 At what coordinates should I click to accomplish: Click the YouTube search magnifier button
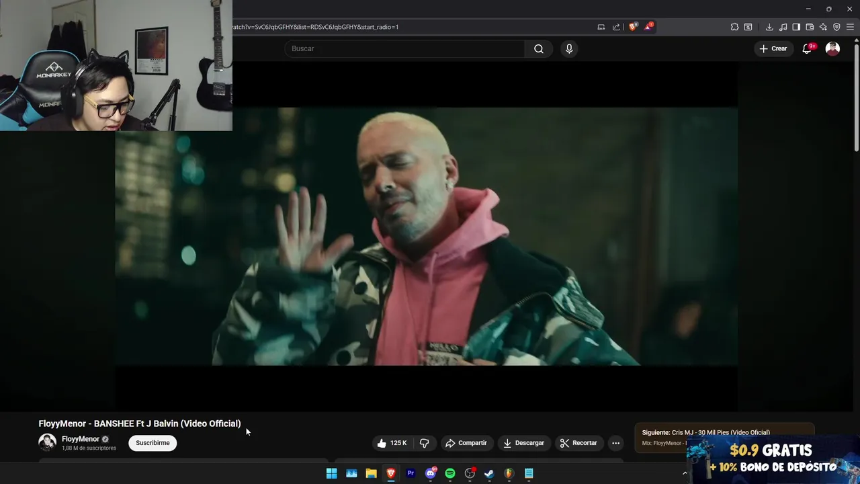click(539, 48)
